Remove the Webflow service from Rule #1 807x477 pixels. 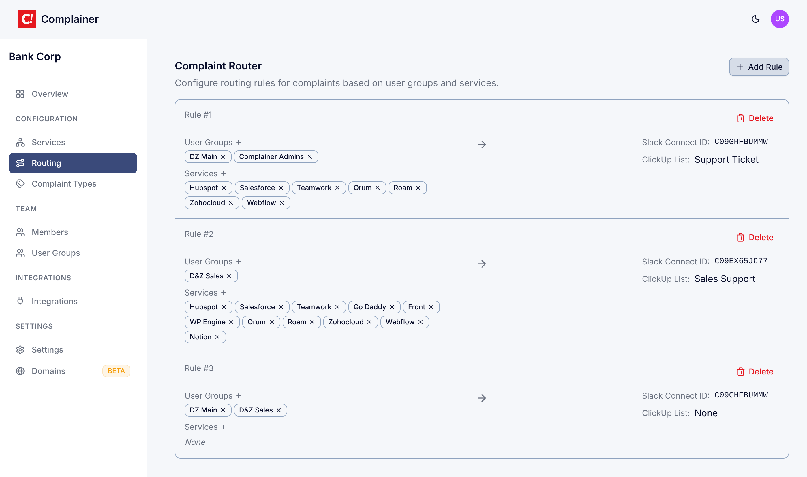click(x=282, y=202)
